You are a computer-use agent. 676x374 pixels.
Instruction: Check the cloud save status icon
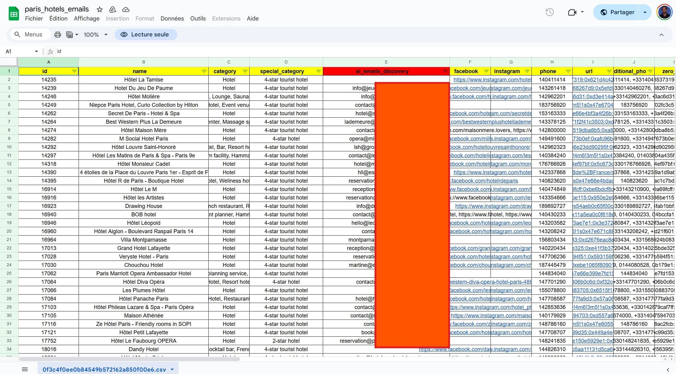pos(126,10)
